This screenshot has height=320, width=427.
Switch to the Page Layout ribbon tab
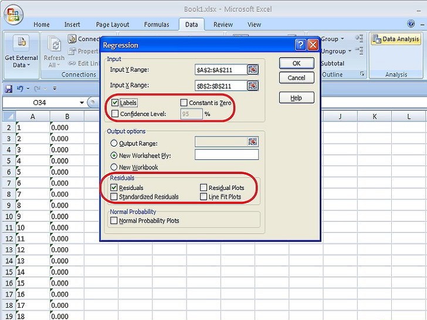113,25
